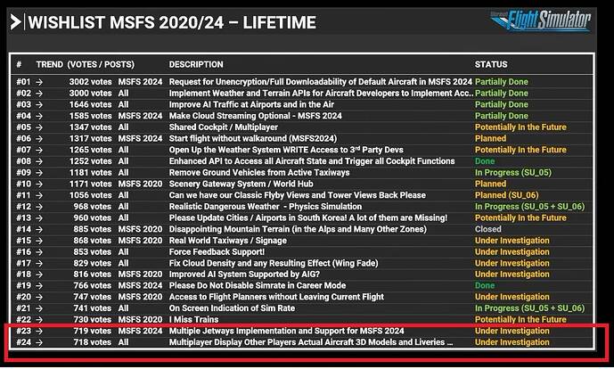The width and height of the screenshot is (614, 369).
Task: Click the trend arrow in row #14
Action: pos(39,230)
